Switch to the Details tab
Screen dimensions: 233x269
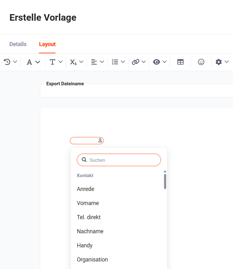(x=18, y=44)
